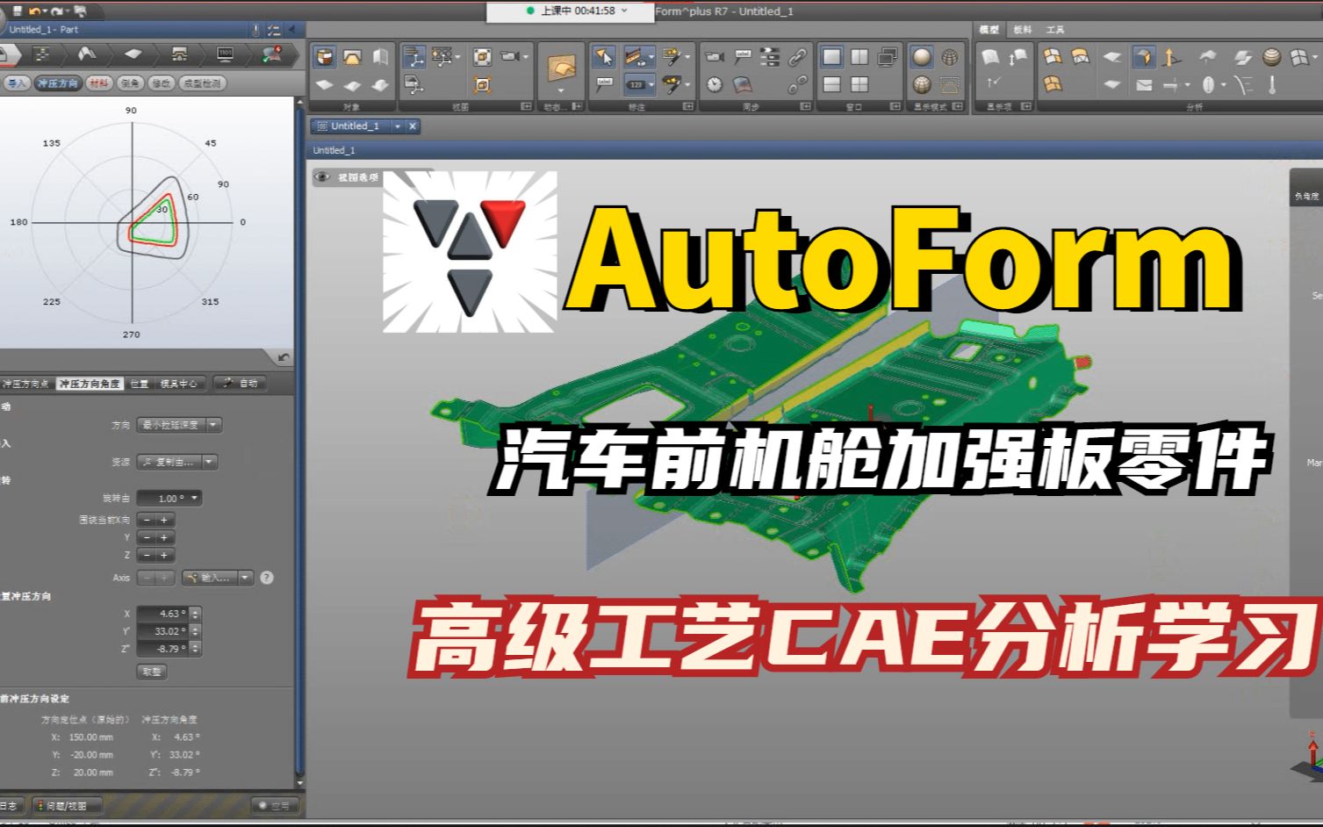Select the 冲压方向点 sub-tab
The width and height of the screenshot is (1323, 827).
pyautogui.click(x=25, y=384)
